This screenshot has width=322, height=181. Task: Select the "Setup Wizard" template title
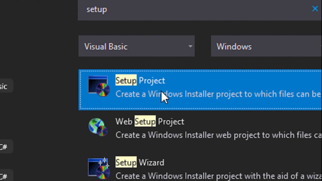pos(140,162)
